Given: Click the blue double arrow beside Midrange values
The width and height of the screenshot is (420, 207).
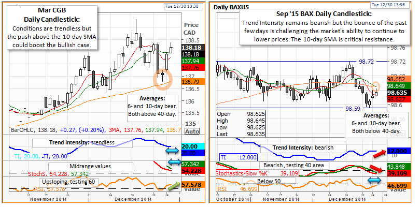Looking at the screenshot, I should pos(172,167).
